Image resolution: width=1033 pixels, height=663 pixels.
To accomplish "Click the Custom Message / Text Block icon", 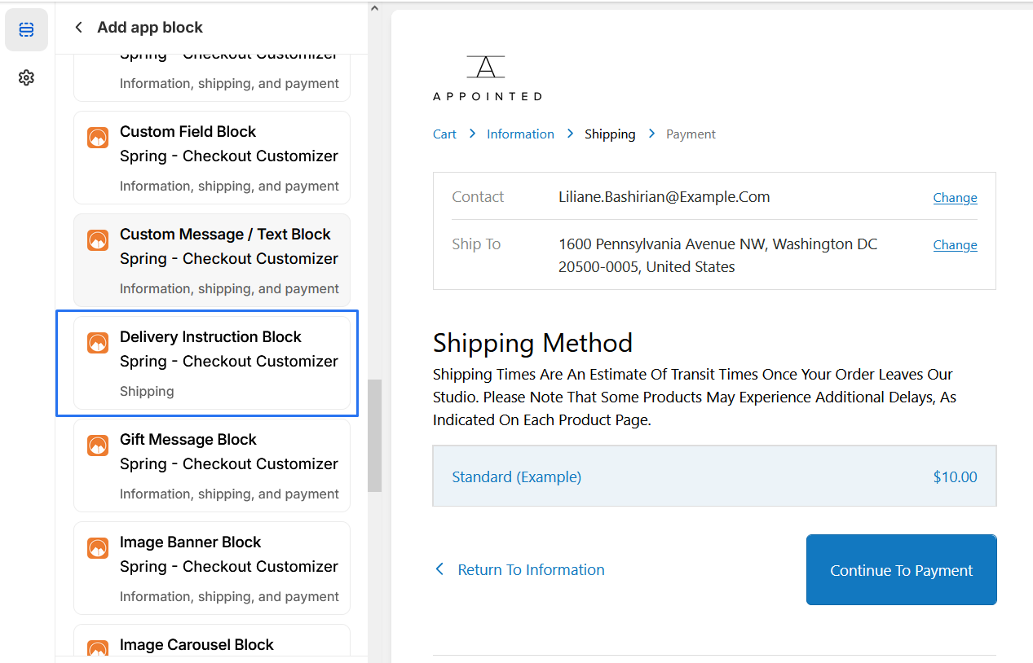I will coord(98,241).
